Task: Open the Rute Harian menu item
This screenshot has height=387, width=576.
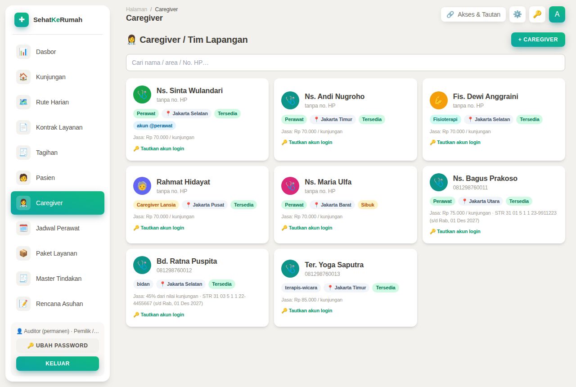Action: tap(58, 102)
